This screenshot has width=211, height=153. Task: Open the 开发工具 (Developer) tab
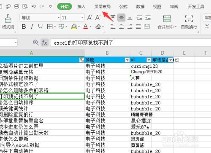click(x=196, y=6)
